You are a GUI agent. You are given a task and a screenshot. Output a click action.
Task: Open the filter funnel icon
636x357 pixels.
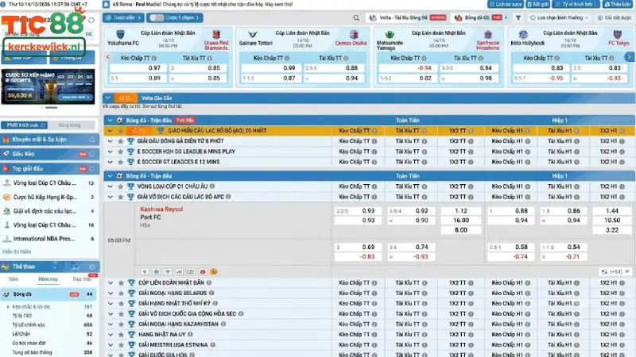coord(518,17)
